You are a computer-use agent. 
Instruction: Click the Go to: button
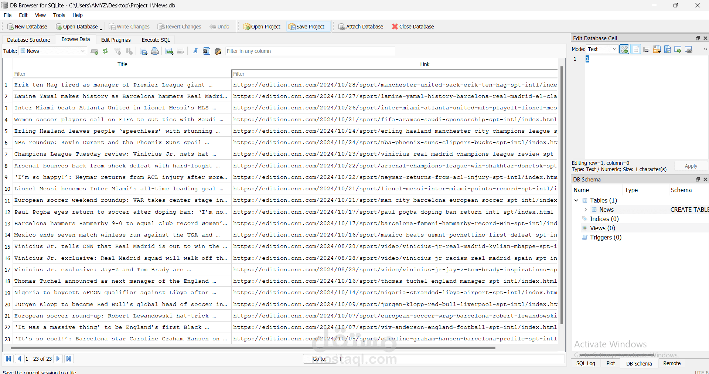[x=320, y=359]
